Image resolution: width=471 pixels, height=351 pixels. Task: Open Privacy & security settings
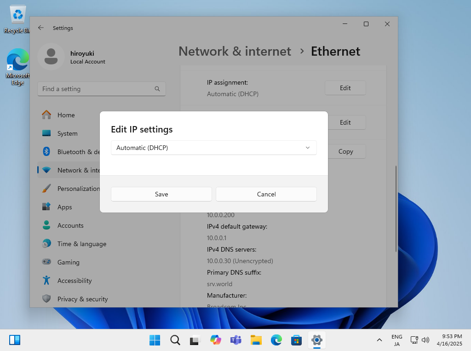[102, 299]
